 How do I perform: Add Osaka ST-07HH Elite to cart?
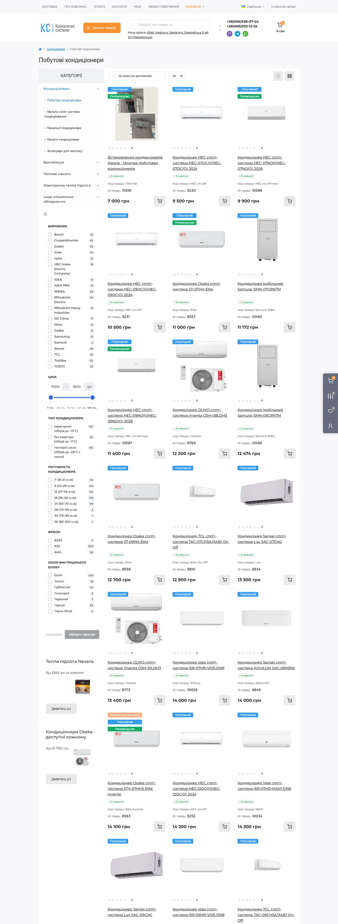click(x=225, y=327)
